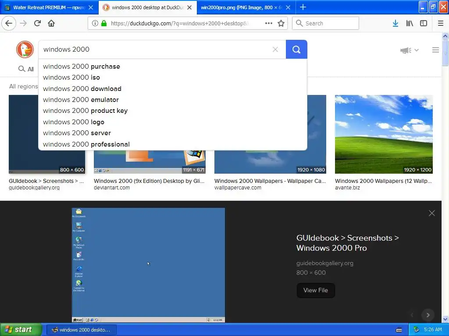This screenshot has height=336, width=449.
Task: Open the Library icon in toolbar
Action: click(410, 23)
